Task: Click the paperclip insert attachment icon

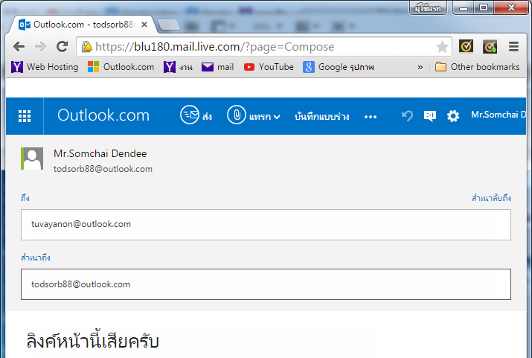Action: coord(236,115)
